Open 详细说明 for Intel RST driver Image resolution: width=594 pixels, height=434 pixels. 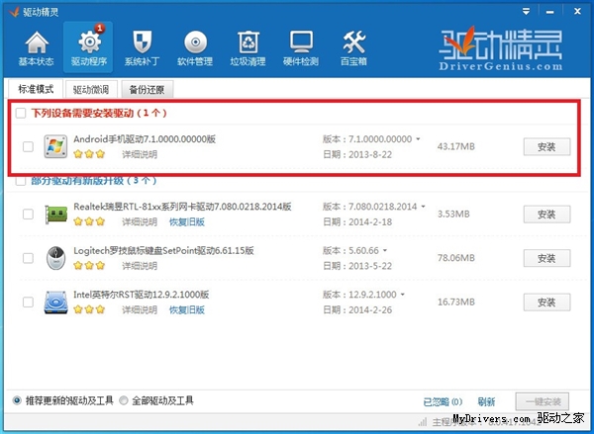[x=140, y=309]
